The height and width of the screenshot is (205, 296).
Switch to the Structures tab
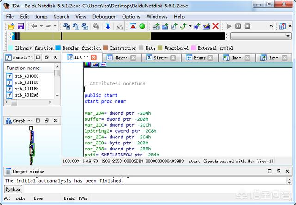pos(161,58)
